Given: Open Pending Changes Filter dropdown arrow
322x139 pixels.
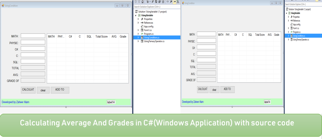Looking at the screenshot, I should pyautogui.click(x=150, y=2).
